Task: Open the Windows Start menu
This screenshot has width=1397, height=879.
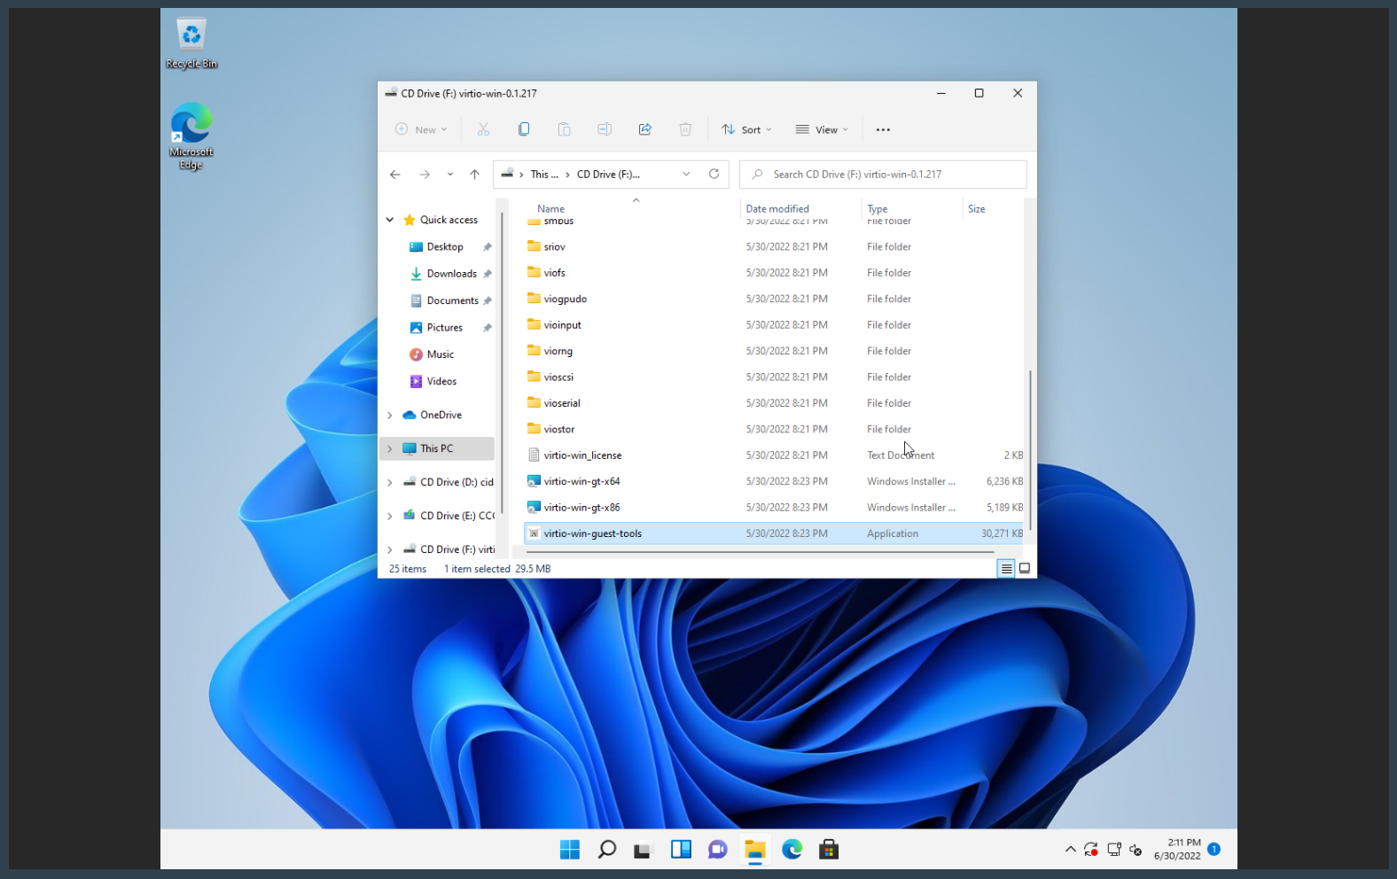Action: [570, 850]
